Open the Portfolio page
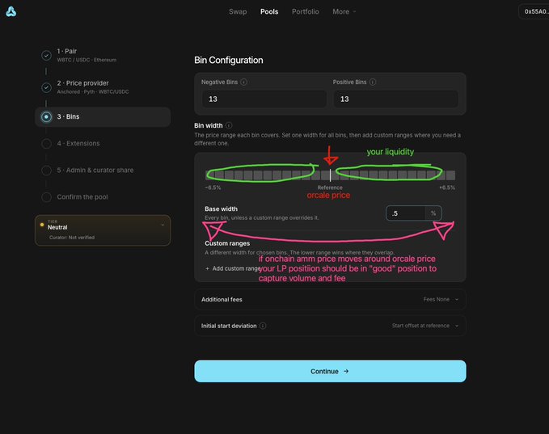Image resolution: width=549 pixels, height=434 pixels. [x=306, y=11]
